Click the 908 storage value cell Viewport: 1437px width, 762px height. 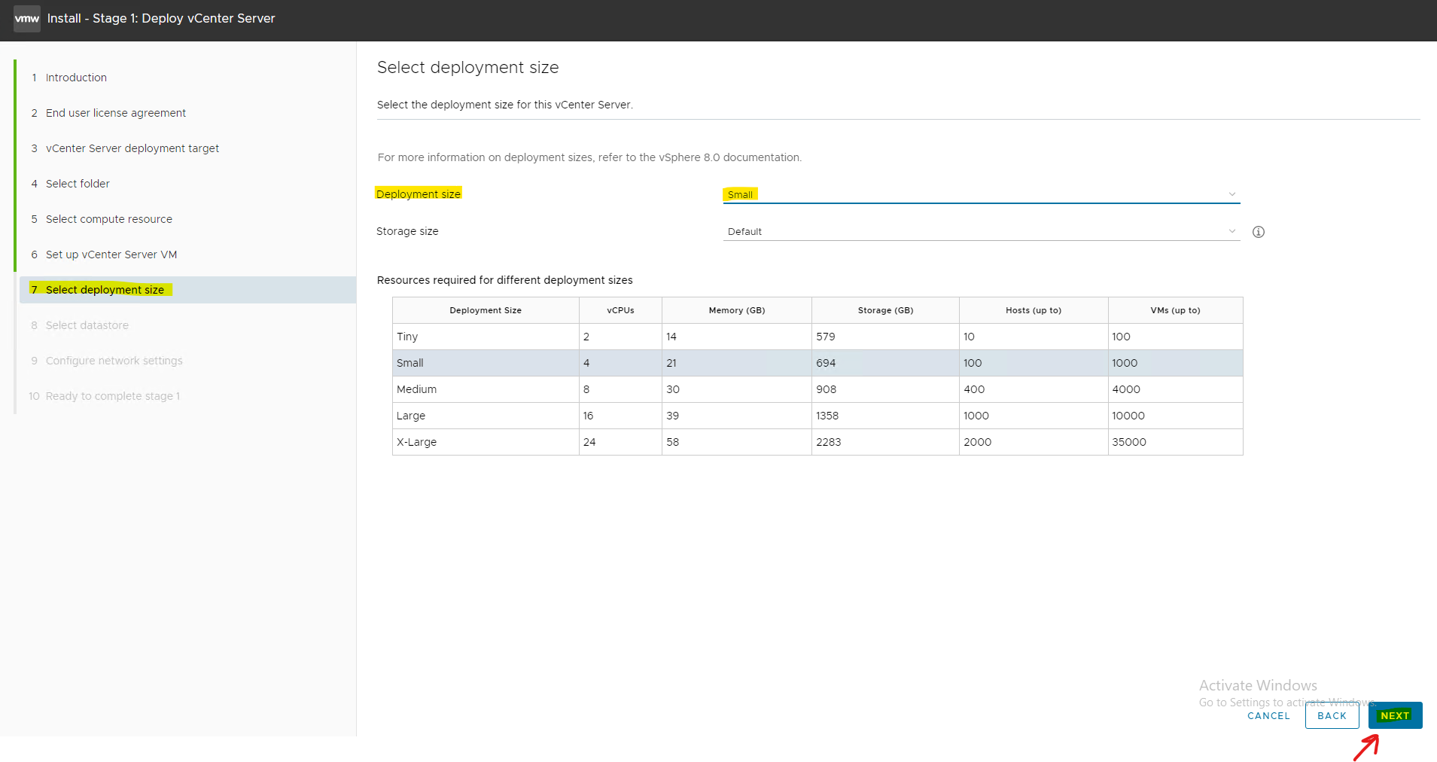pyautogui.click(x=885, y=389)
